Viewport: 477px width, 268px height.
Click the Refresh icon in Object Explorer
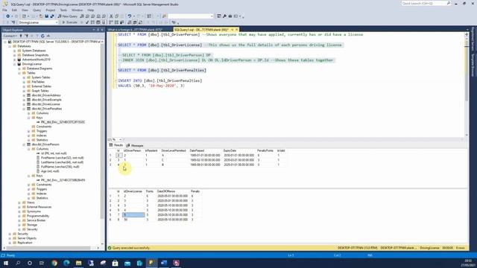point(42,36)
